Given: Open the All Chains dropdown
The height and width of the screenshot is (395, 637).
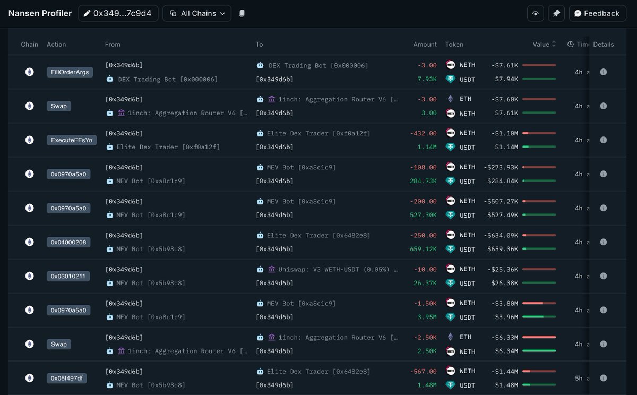Looking at the screenshot, I should tap(197, 13).
